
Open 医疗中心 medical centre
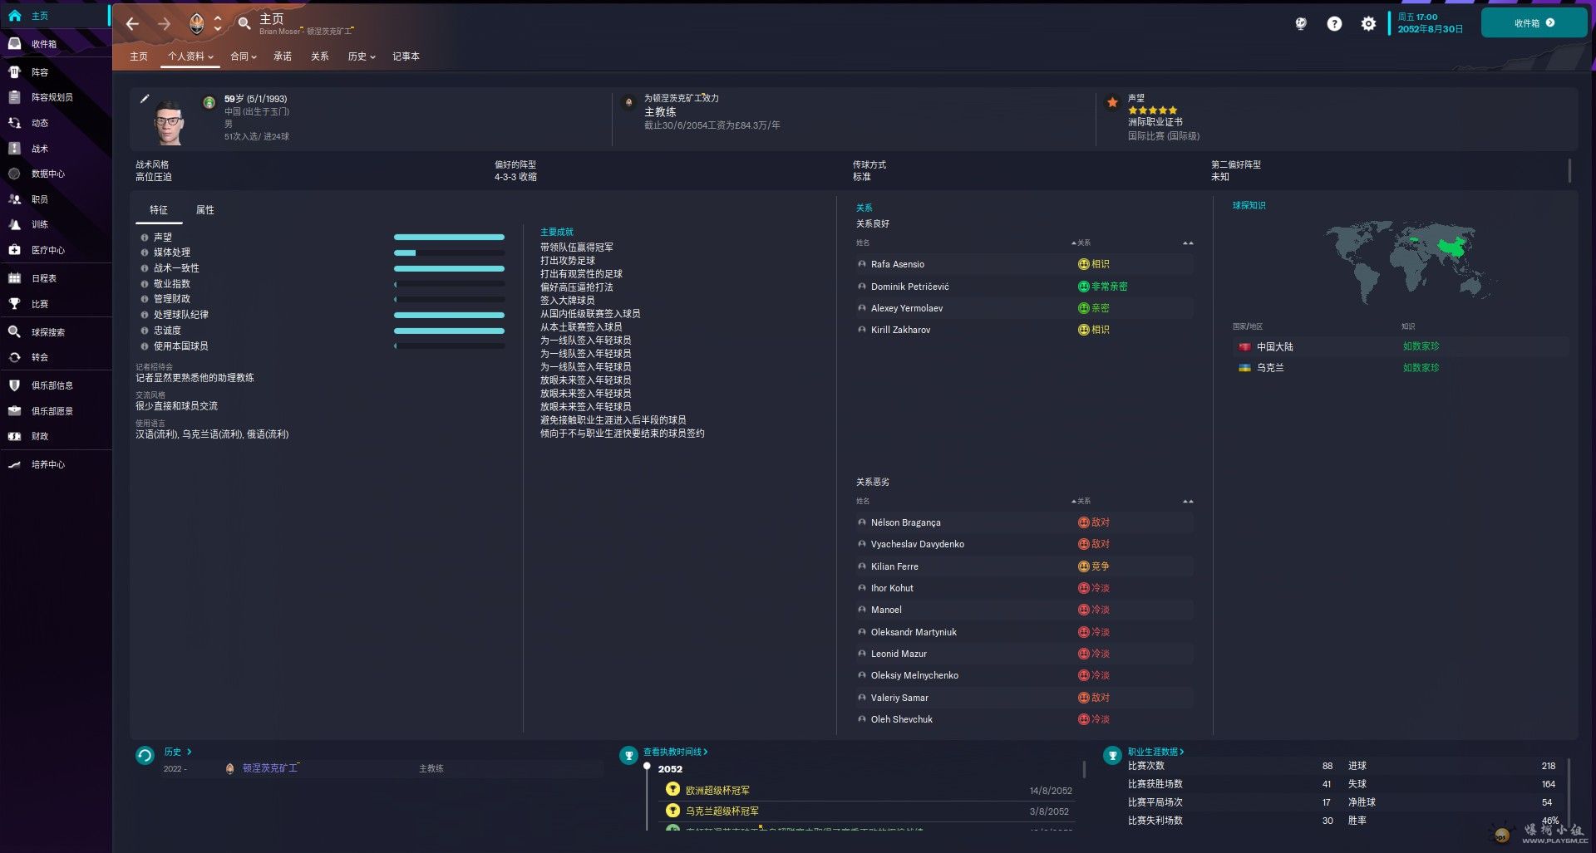coord(55,250)
